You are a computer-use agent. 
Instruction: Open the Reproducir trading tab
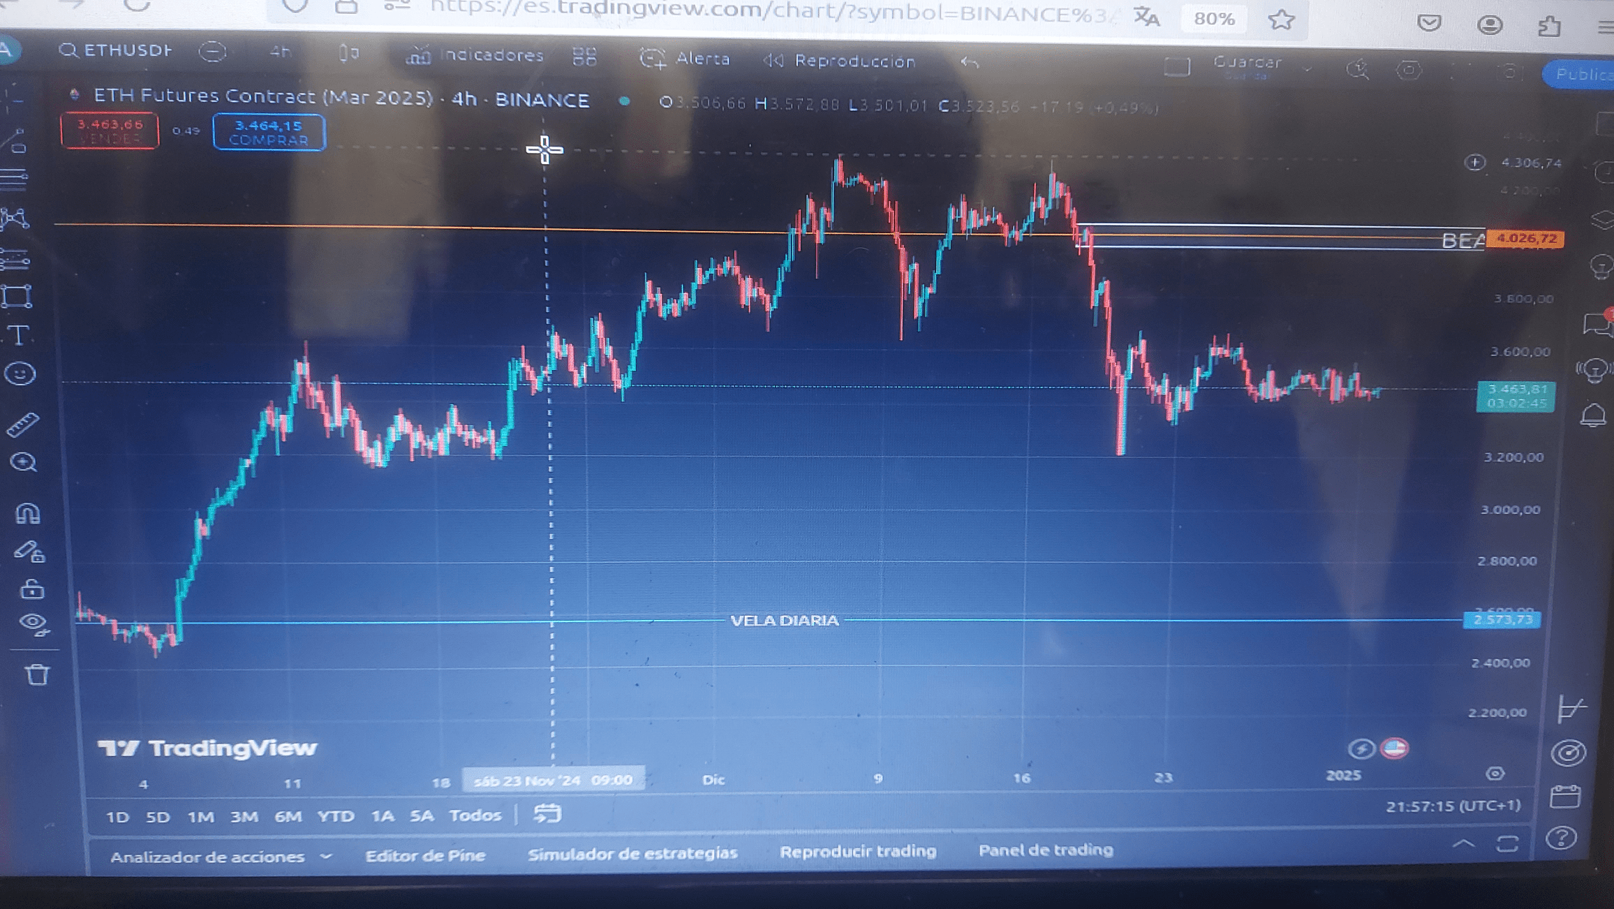858,851
